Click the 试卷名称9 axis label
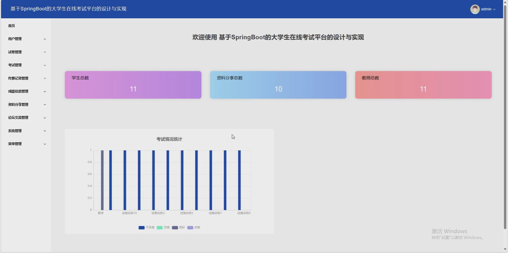Screen dimensions: 508x253 coord(244,213)
